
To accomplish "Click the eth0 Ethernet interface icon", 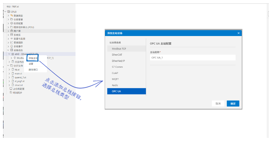I will click(13, 54).
